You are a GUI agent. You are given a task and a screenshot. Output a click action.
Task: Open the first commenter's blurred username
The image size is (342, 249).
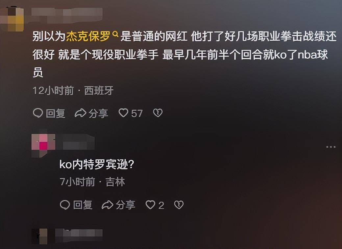point(67,15)
